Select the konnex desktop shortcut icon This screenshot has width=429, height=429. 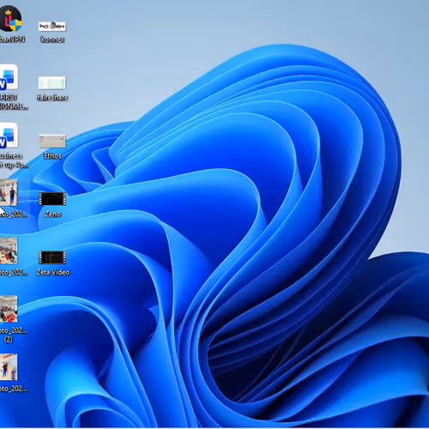tap(52, 27)
